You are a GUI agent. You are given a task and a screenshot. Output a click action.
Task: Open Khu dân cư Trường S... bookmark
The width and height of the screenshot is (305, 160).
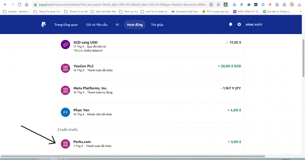coord(277,12)
